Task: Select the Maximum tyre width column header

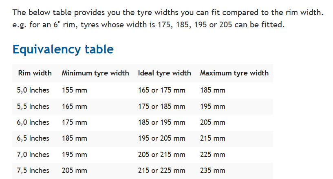Action: 234,73
